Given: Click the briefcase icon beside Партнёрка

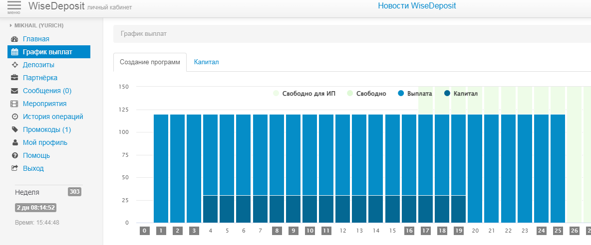Looking at the screenshot, I should pyautogui.click(x=14, y=78).
